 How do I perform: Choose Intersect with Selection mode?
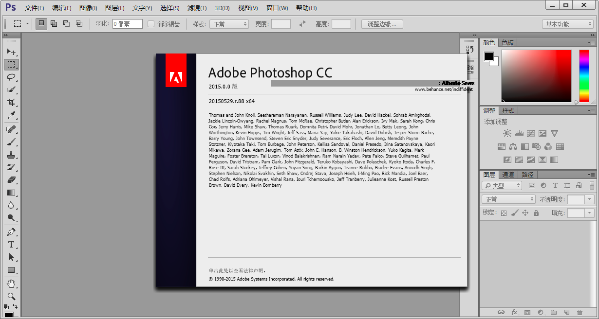[x=79, y=24]
